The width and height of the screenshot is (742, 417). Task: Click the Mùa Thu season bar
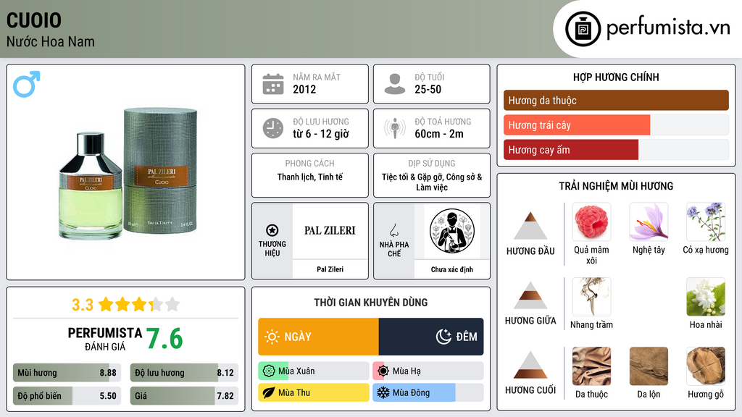pos(313,392)
